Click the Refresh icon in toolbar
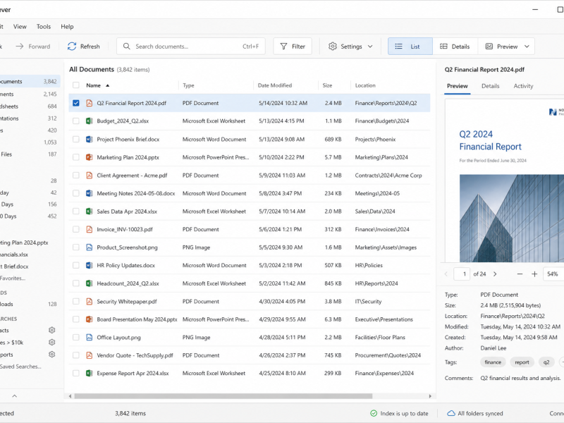This screenshot has height=423, width=564. (x=72, y=47)
